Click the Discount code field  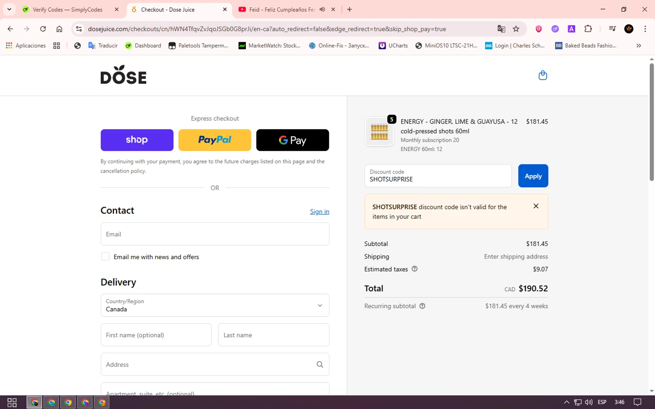(x=438, y=176)
